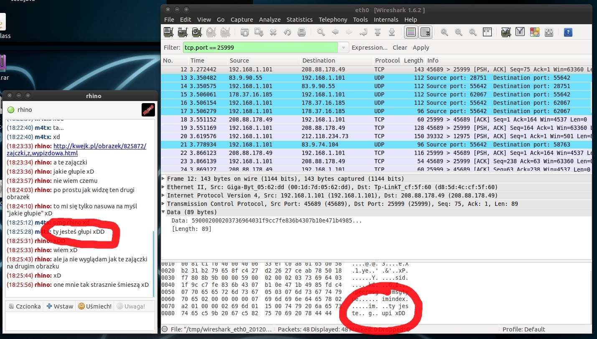Open the File menu
The width and height of the screenshot is (597, 339).
[x=169, y=20]
